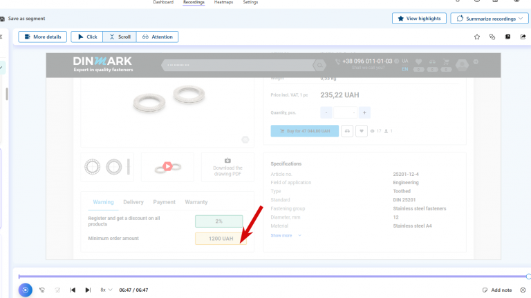Click the favorites heart icon in the site header
Viewport: 531px width, 298px height.
418,62
